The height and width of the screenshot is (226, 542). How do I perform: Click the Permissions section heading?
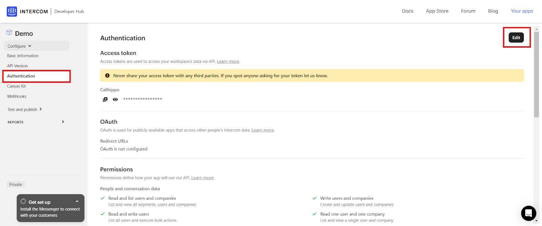point(117,170)
